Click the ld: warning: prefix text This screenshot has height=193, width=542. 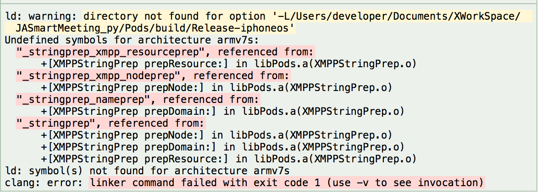41,16
